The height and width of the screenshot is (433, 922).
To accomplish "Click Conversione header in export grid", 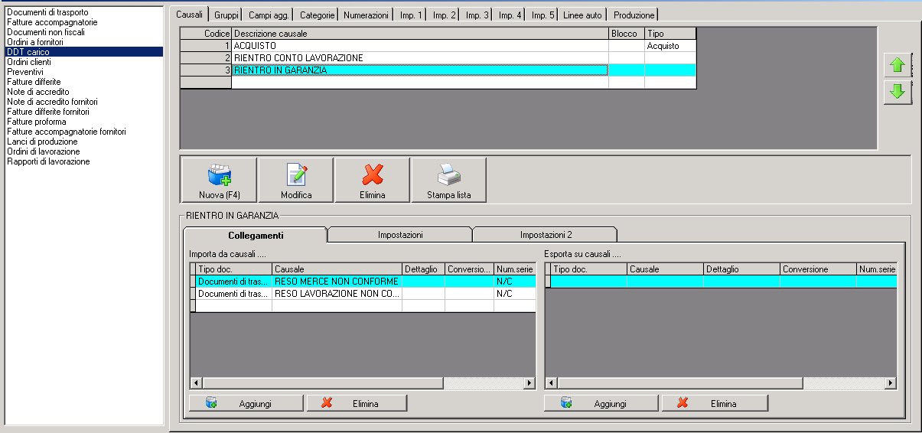I will (x=818, y=269).
